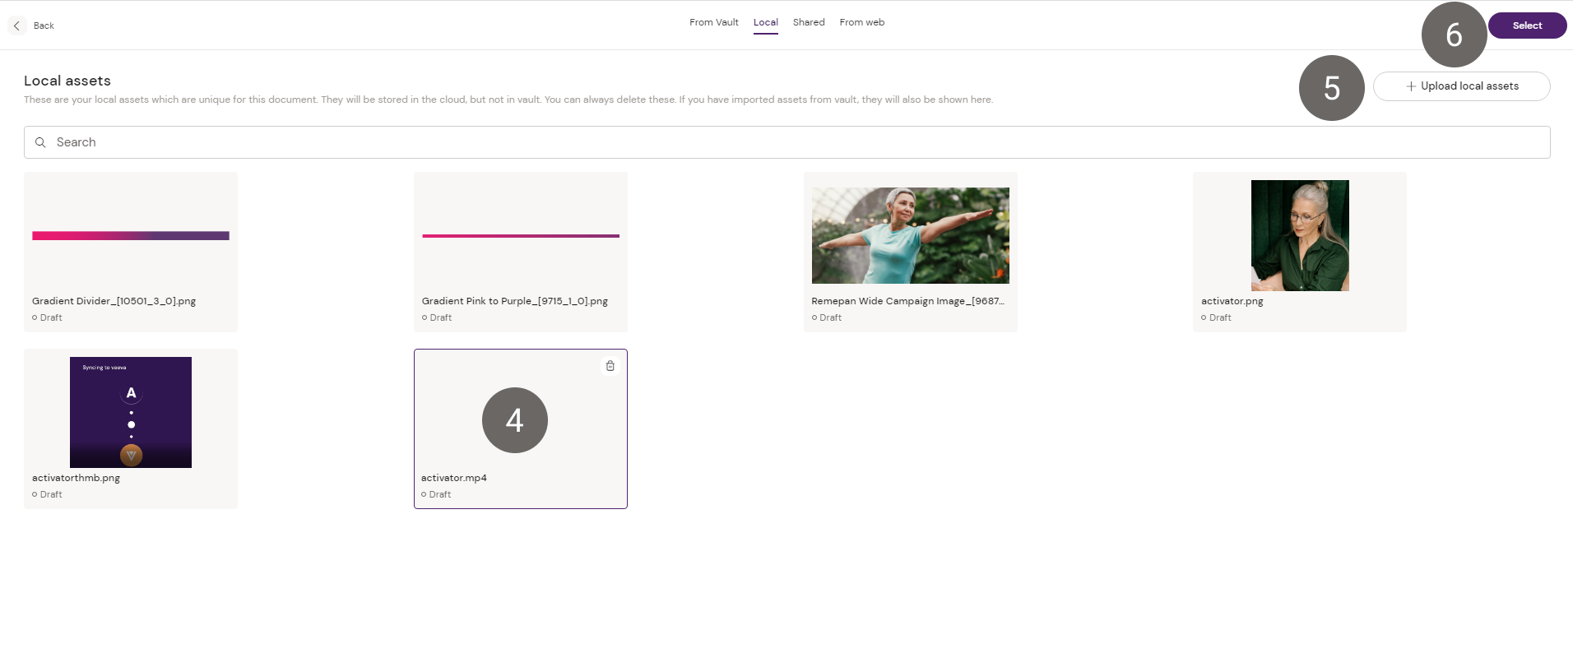
Task: Open the From web tab
Action: [x=861, y=22]
